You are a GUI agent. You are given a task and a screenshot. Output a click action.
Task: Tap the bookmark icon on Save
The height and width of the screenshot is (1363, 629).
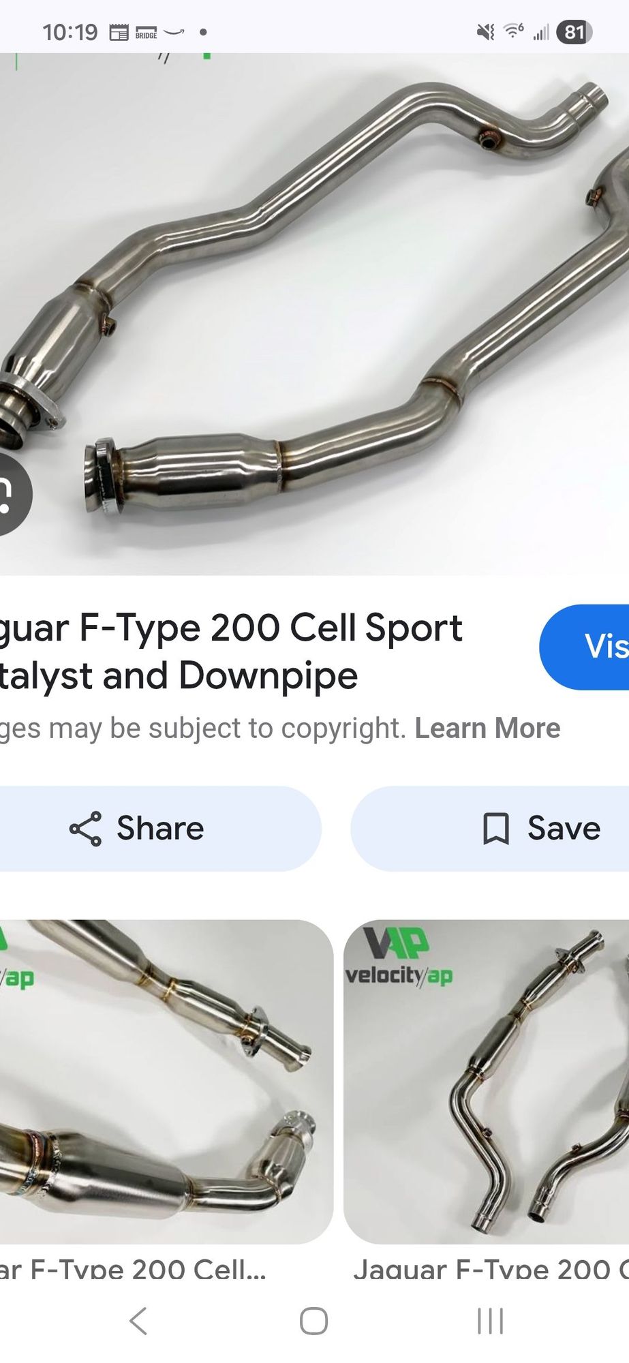click(x=496, y=829)
